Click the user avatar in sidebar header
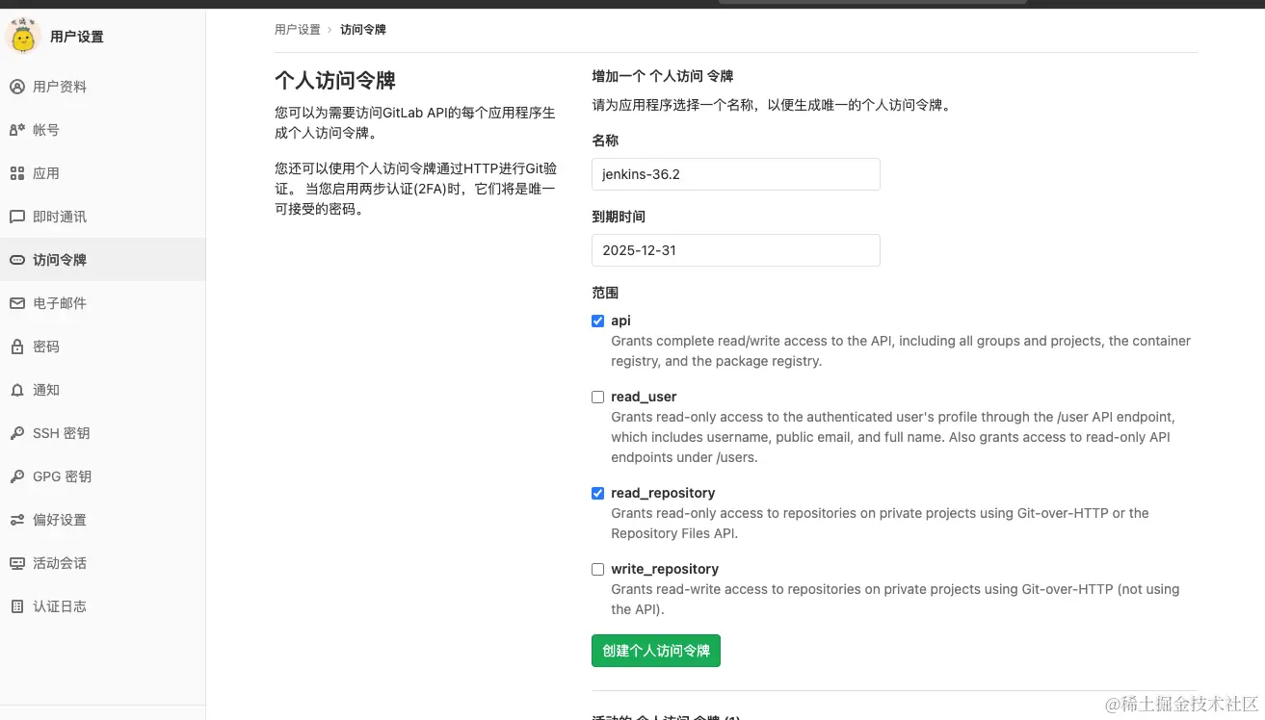Viewport: 1265px width, 720px height. (x=22, y=36)
